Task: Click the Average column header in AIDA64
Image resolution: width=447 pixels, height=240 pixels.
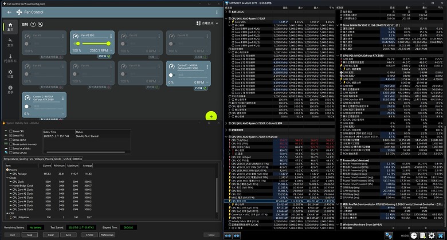Action: point(87,166)
